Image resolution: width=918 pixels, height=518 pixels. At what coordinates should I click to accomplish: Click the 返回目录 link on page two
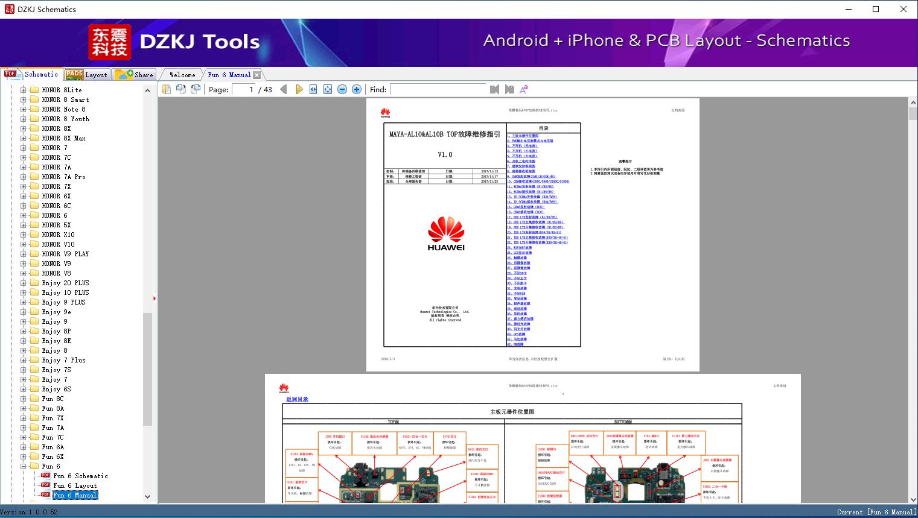pyautogui.click(x=297, y=399)
